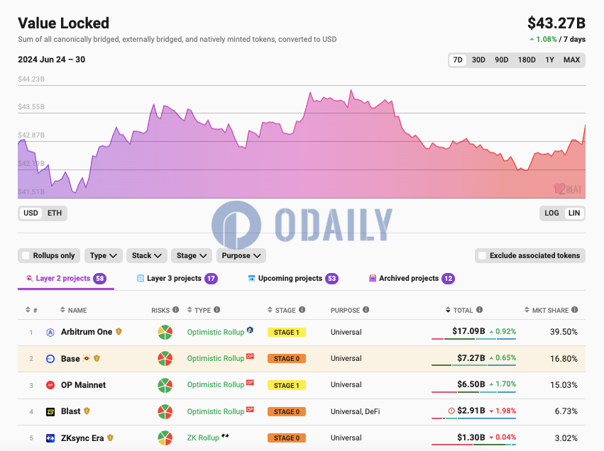Click the Arbitrum stack icon after Optimistic Rollup

(x=250, y=330)
